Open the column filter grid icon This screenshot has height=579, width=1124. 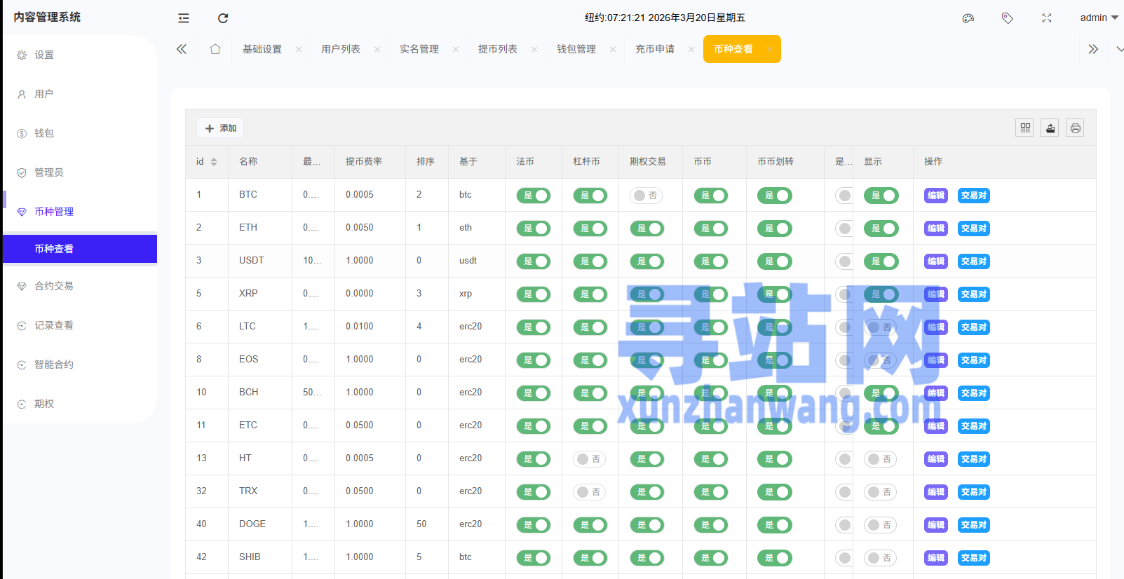tap(1025, 128)
